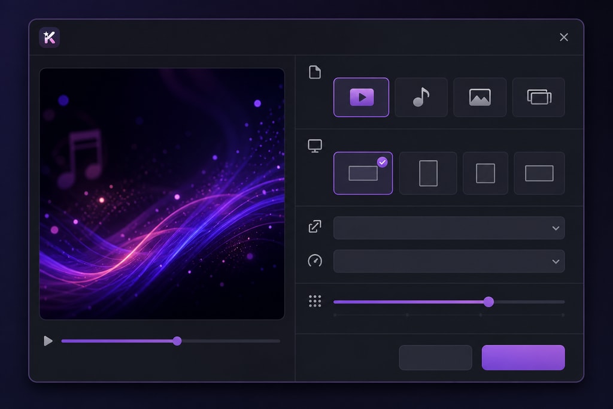Click the gray secondary cancel button
The image size is (613, 409).
[436, 358]
